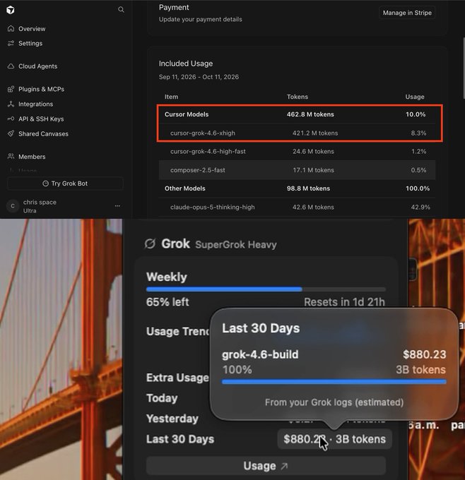Click the page scrollbar on the right edge
This screenshot has width=465, height=480.
click(464, 67)
